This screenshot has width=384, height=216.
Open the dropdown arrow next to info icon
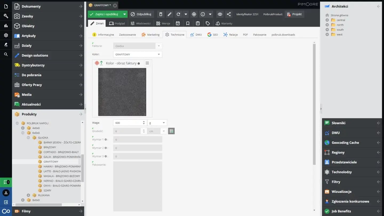[x=210, y=14]
